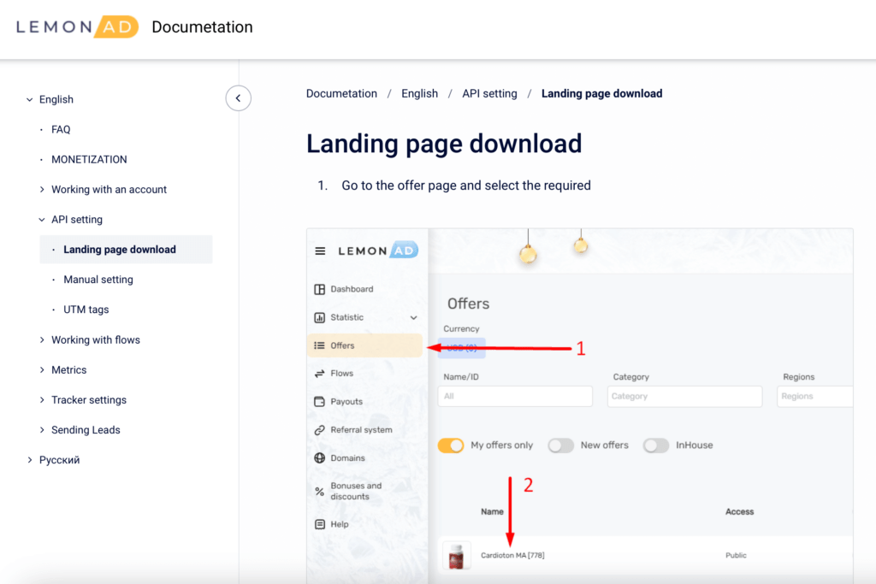This screenshot has height=584, width=876.
Task: Expand the Русский language section
Action: point(59,460)
